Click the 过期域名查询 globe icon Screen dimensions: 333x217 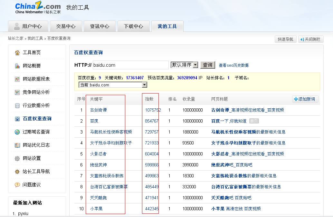(x=17, y=132)
